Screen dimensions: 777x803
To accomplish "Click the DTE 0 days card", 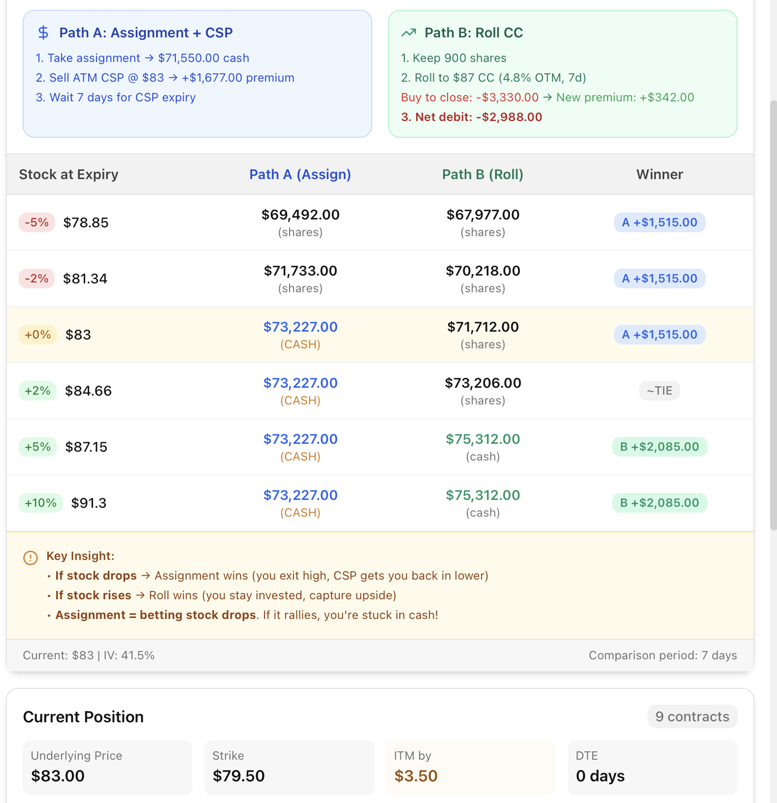I will point(652,768).
